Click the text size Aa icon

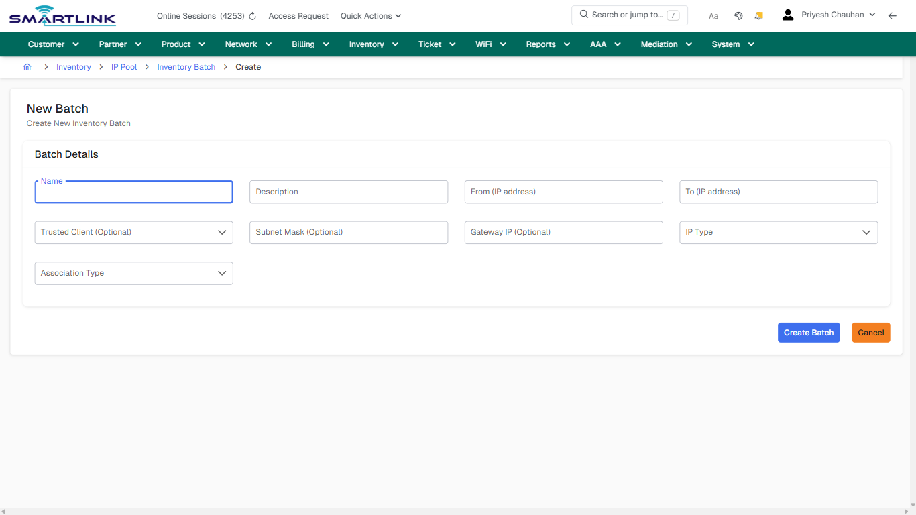[x=713, y=15]
